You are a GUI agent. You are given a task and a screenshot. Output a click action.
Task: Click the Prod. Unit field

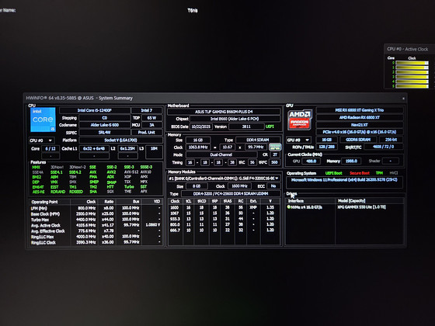pos(147,133)
